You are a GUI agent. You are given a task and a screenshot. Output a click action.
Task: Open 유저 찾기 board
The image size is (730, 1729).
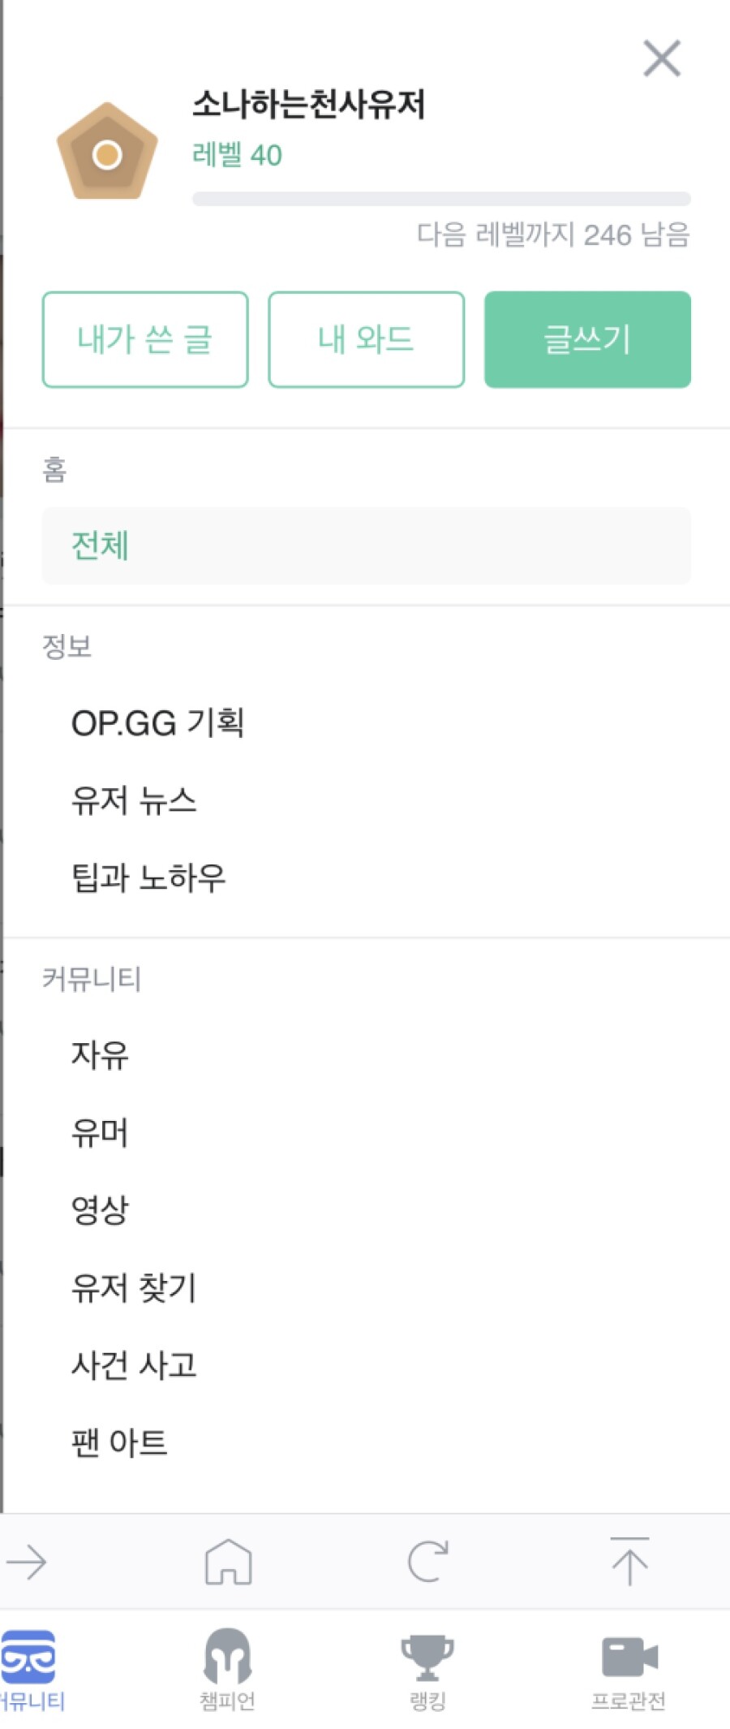[134, 1287]
